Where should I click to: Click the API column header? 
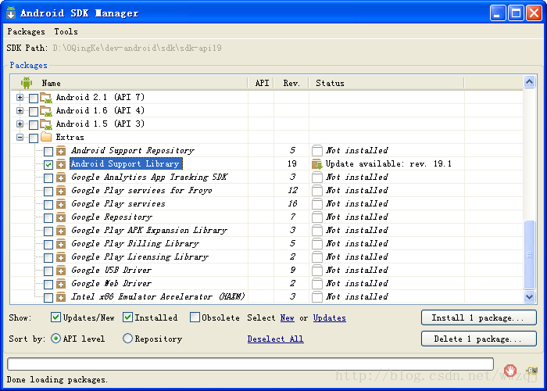261,83
